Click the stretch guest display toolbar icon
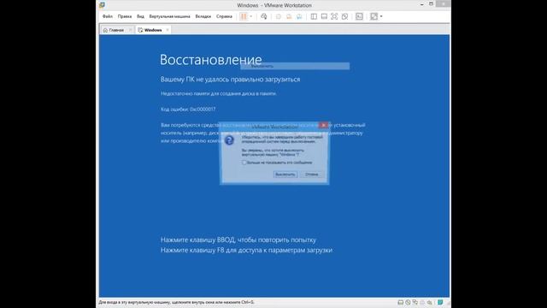The height and width of the screenshot is (308, 547). [373, 16]
